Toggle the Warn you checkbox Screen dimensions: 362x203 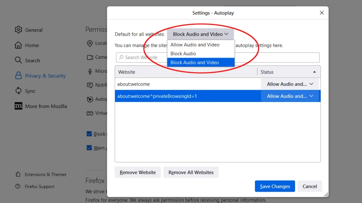[x=89, y=148]
